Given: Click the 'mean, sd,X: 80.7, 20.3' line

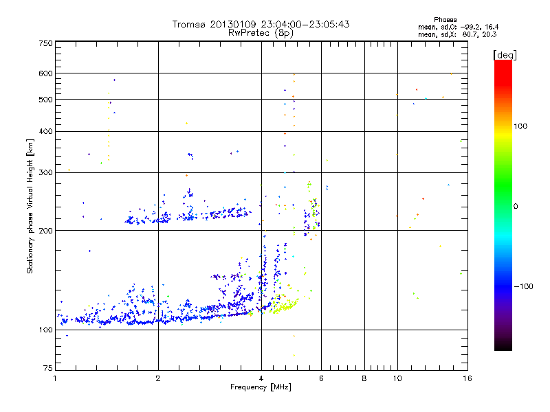Looking at the screenshot, I should point(457,34).
